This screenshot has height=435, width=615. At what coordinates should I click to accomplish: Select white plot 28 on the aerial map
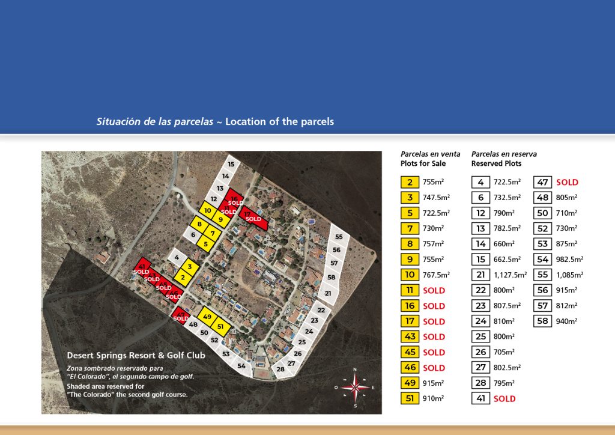tap(280, 369)
